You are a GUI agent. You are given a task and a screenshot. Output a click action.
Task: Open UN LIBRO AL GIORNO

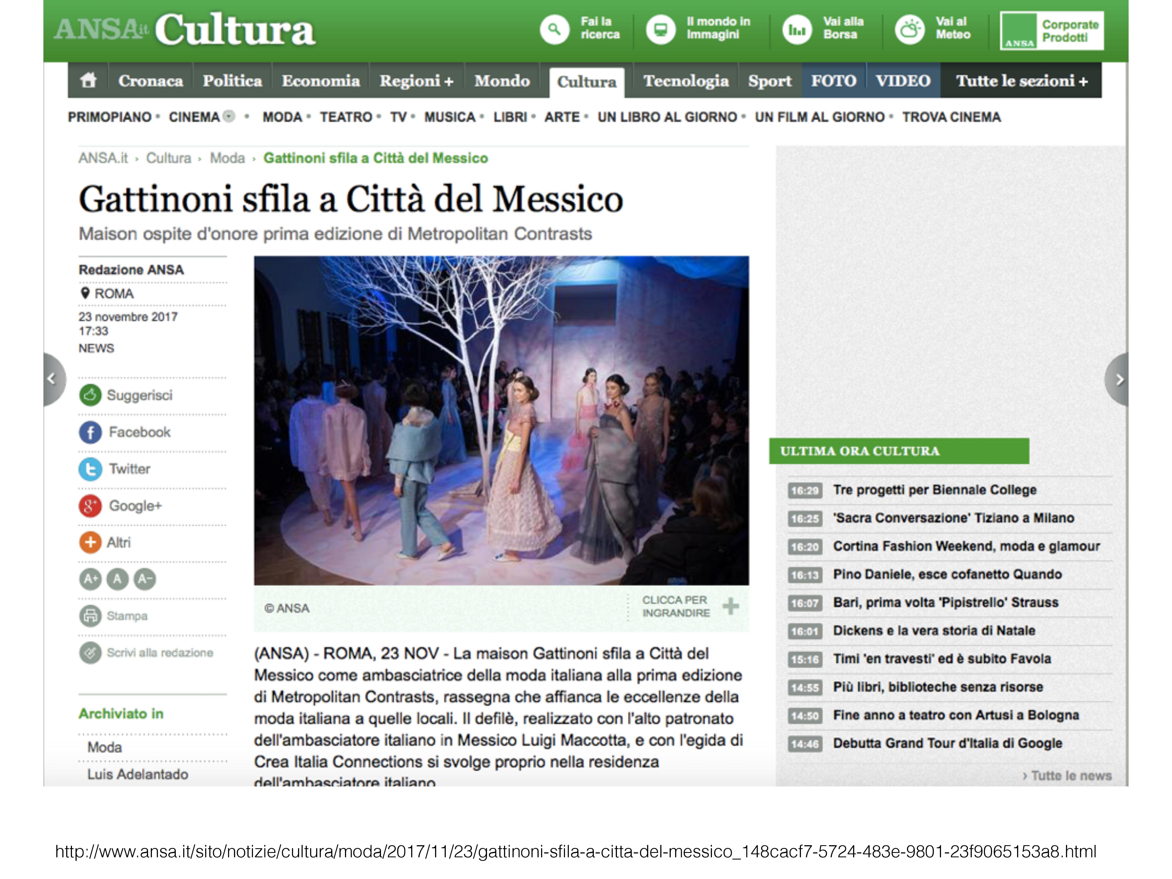[x=668, y=117]
